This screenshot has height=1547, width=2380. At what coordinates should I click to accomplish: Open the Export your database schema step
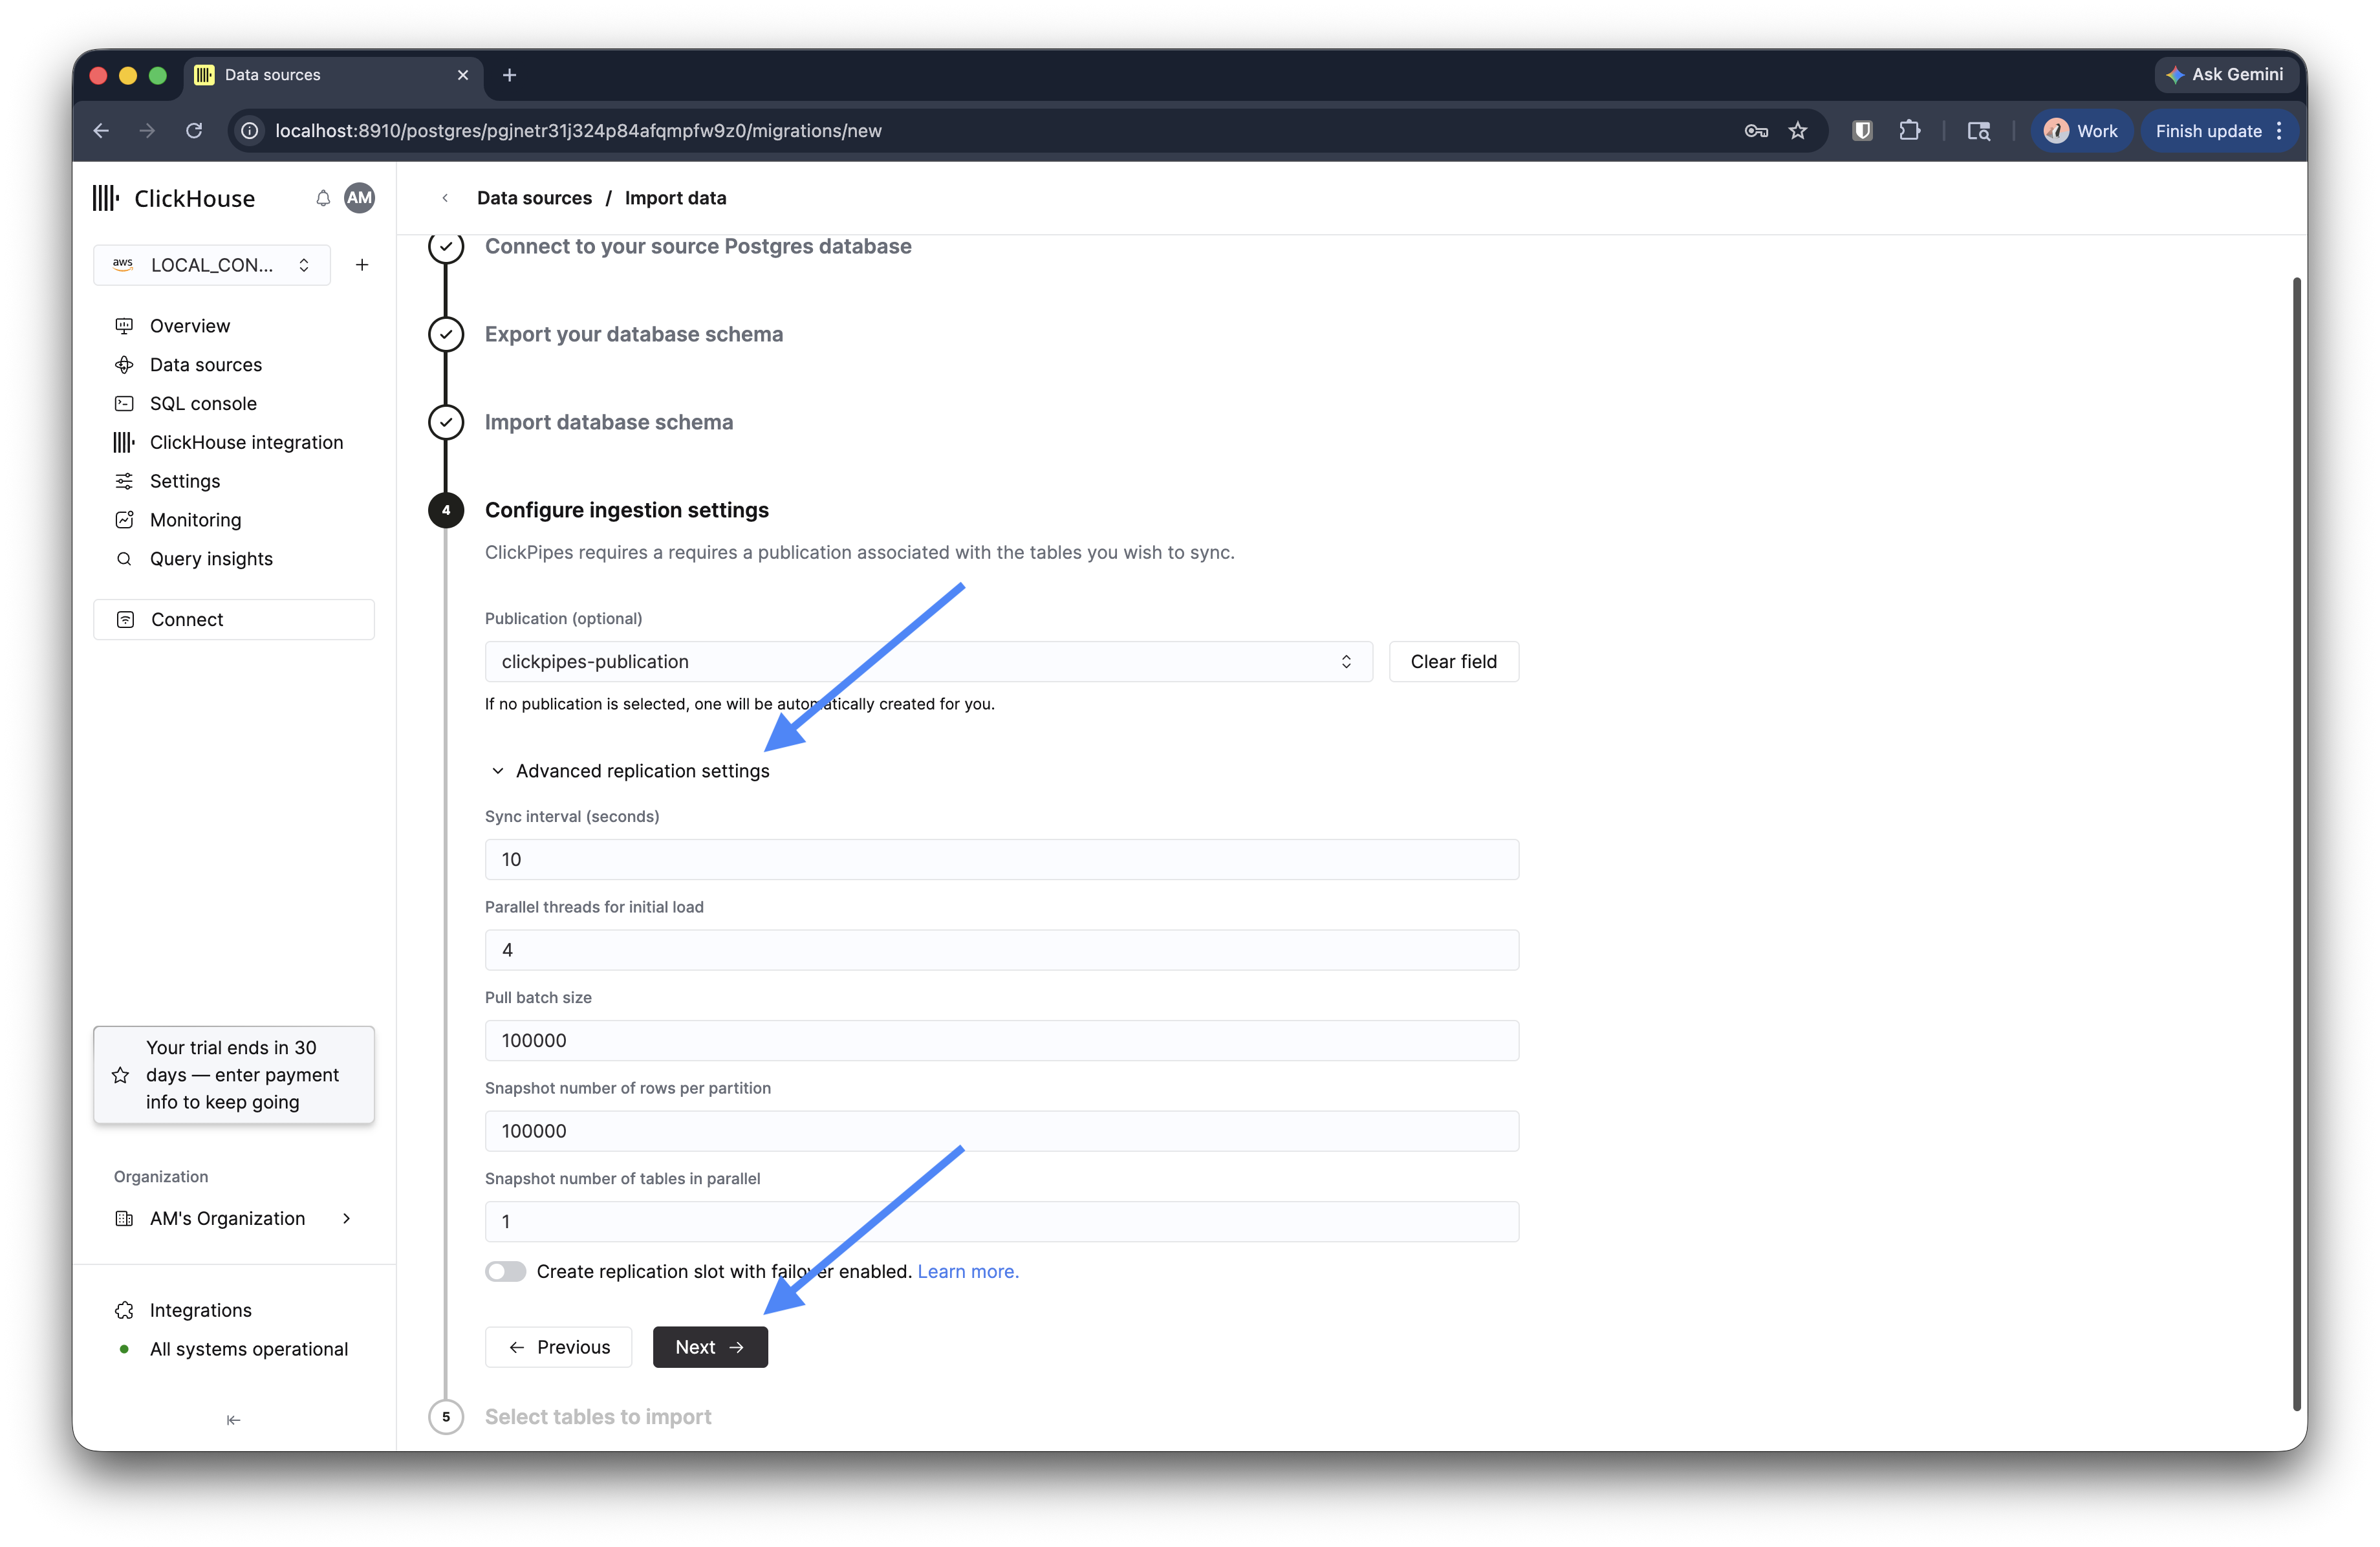click(x=633, y=334)
